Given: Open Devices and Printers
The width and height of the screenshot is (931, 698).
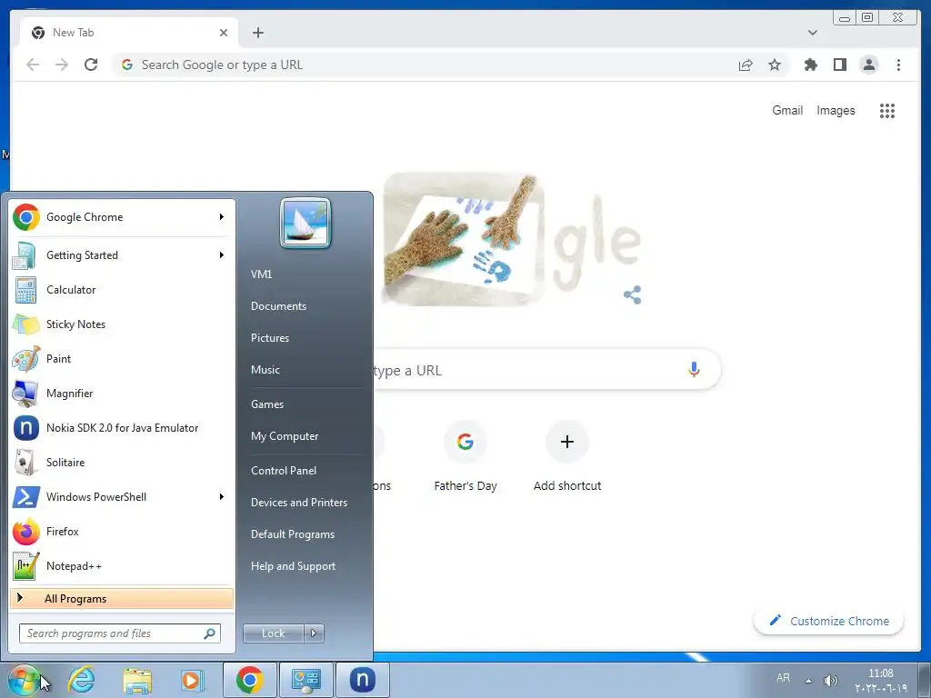Looking at the screenshot, I should point(298,503).
